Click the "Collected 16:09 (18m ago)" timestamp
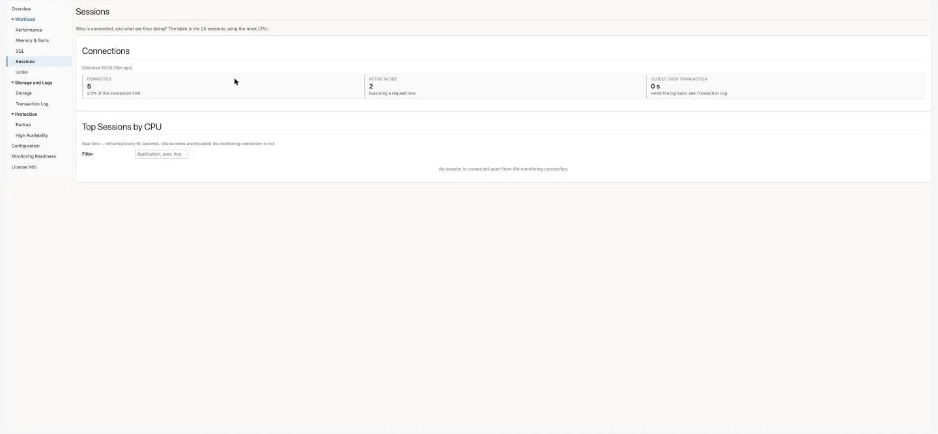Image resolution: width=938 pixels, height=434 pixels. click(107, 68)
